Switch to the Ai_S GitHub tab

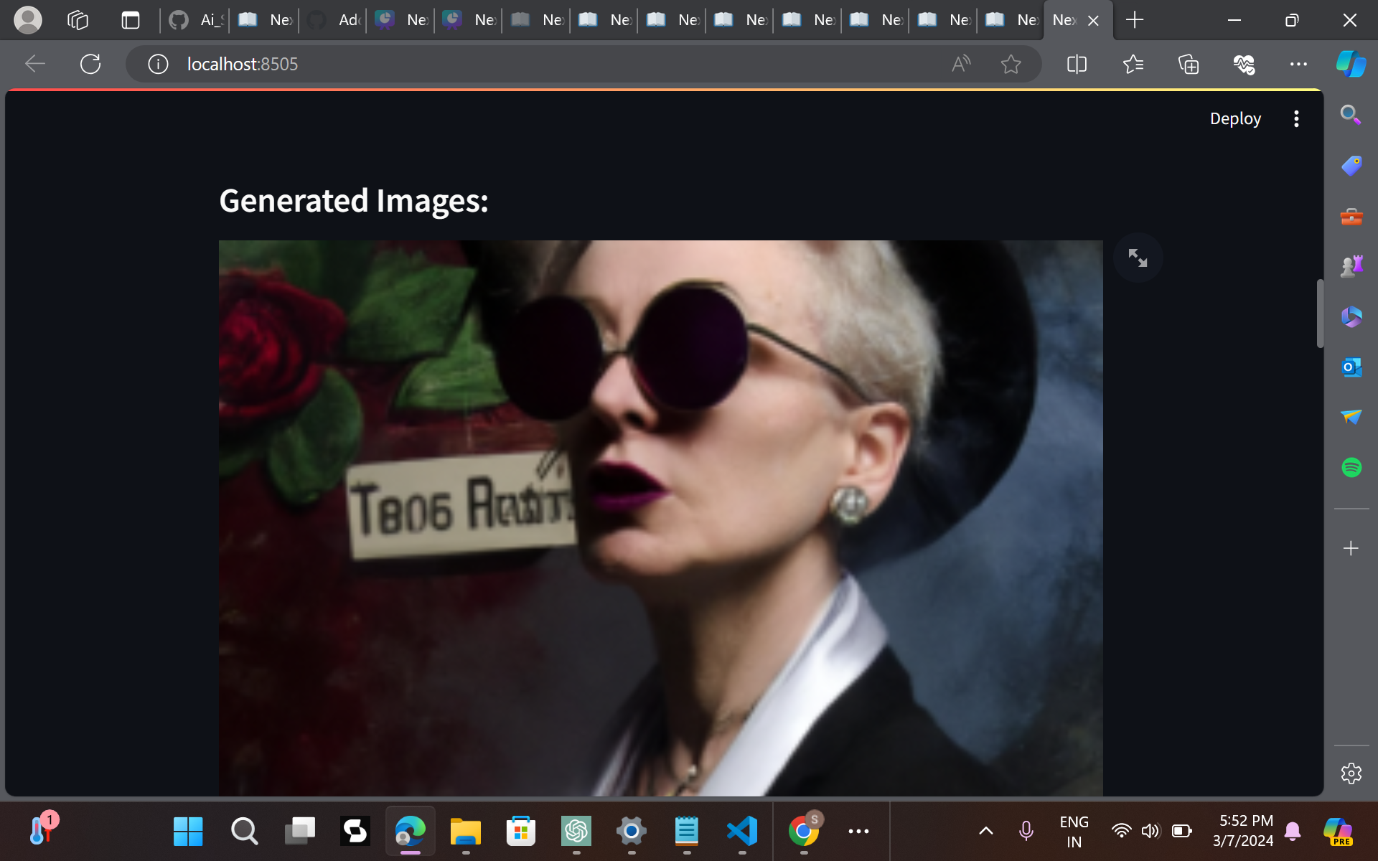click(x=195, y=20)
